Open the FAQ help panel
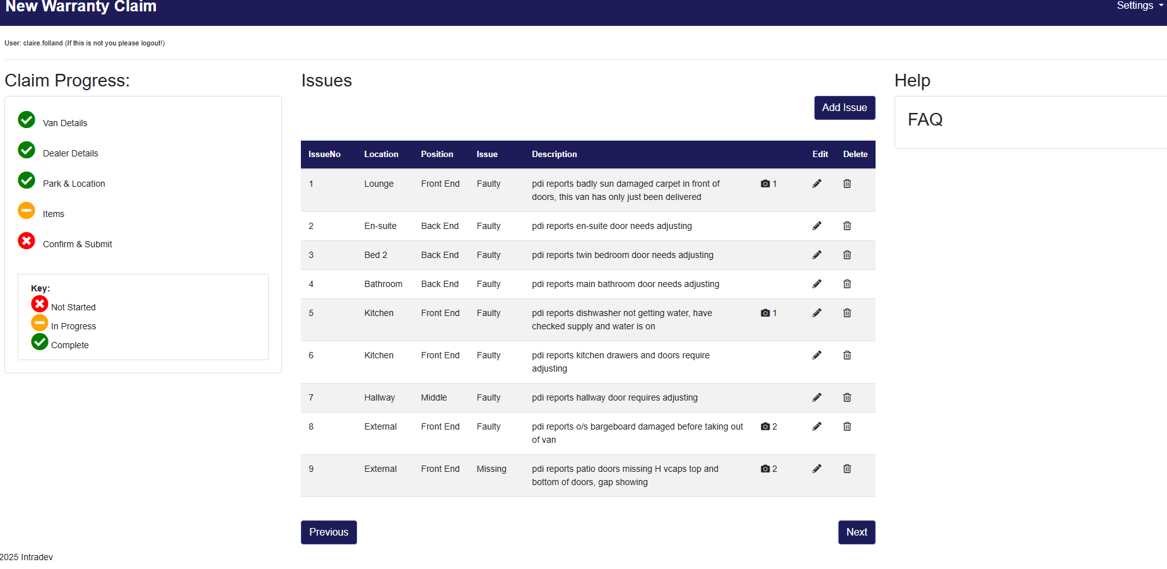The width and height of the screenshot is (1167, 569). pos(925,120)
